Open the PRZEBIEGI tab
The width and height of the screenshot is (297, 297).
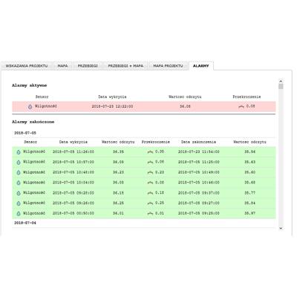tap(88, 66)
